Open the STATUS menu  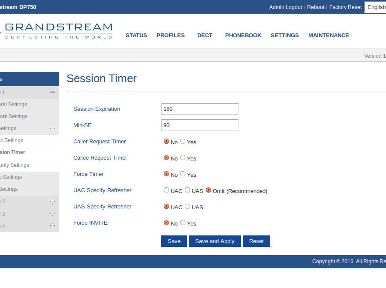pyautogui.click(x=136, y=36)
